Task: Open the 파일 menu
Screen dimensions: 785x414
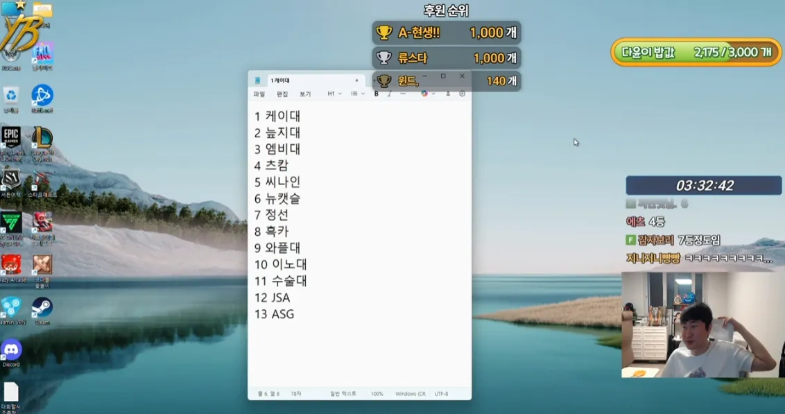Action: pyautogui.click(x=260, y=94)
